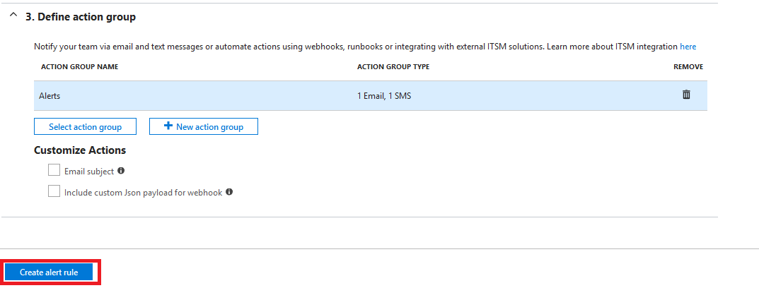The width and height of the screenshot is (759, 288).
Task: Enable the Email subject checkbox
Action: coord(54,170)
